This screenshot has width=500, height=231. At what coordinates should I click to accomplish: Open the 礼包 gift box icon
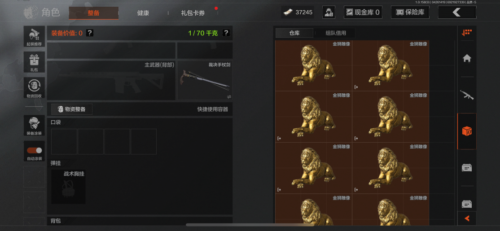coord(34,62)
